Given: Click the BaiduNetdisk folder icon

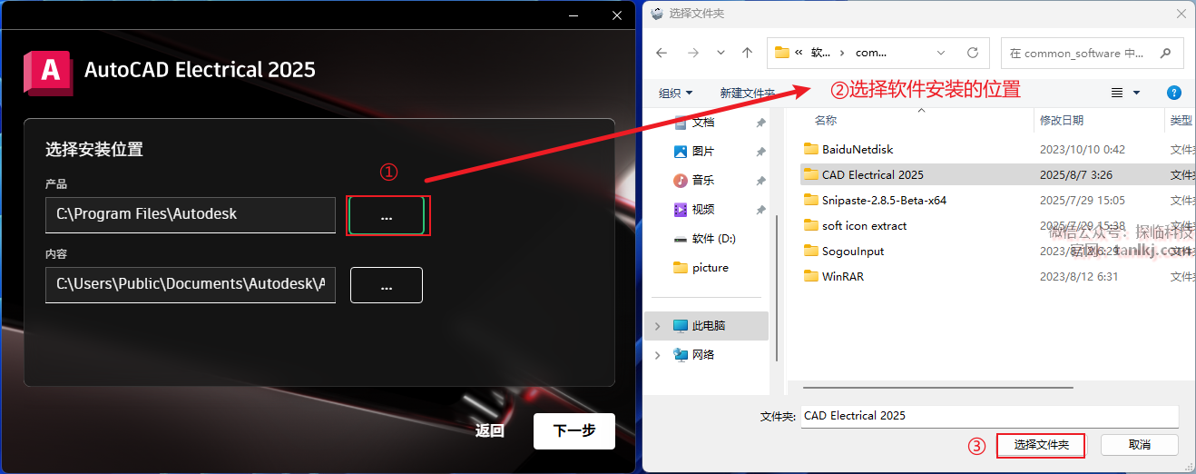Looking at the screenshot, I should point(811,149).
